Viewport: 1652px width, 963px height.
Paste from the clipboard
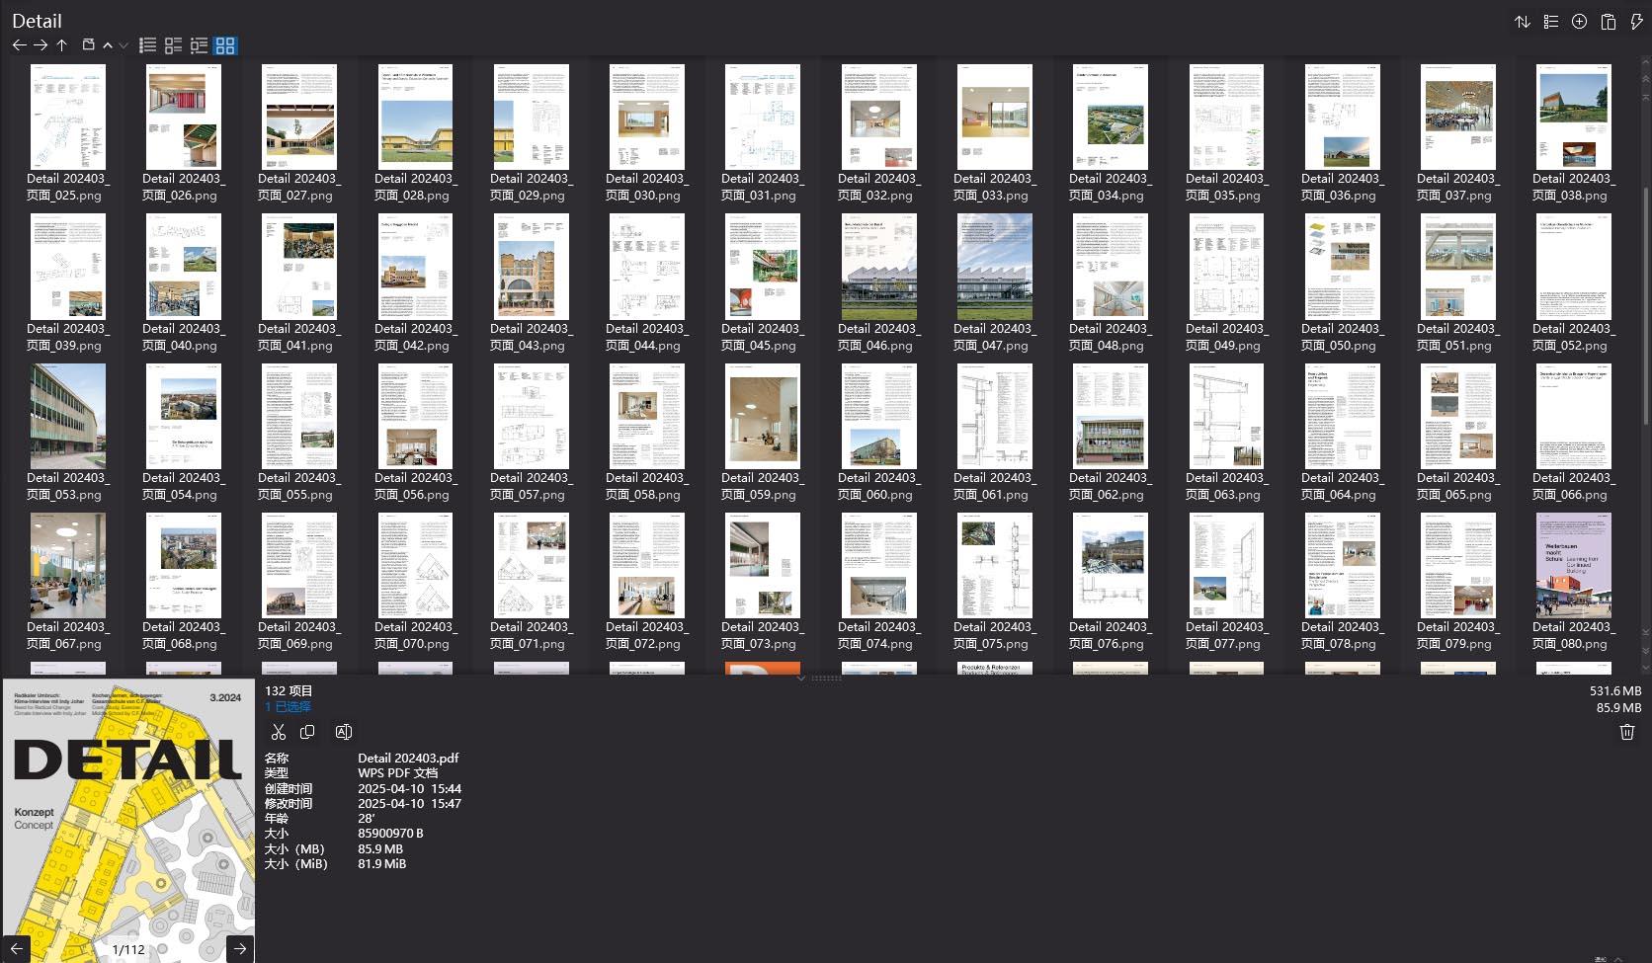1608,21
